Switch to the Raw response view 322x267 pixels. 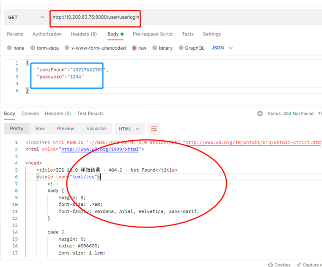tap(40, 129)
